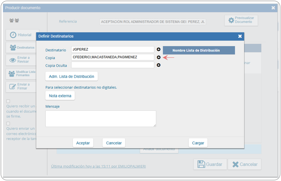Screen dimensions: 281x181
Task: Click Destinatarios button in the sidebar
Action: tap(22, 47)
